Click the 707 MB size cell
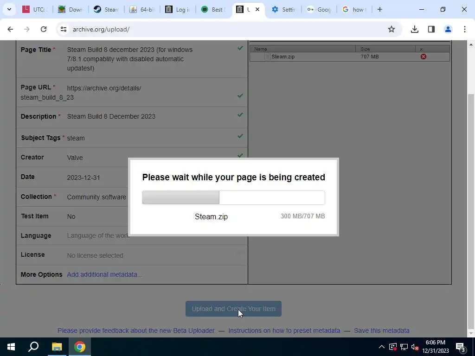 [370, 57]
